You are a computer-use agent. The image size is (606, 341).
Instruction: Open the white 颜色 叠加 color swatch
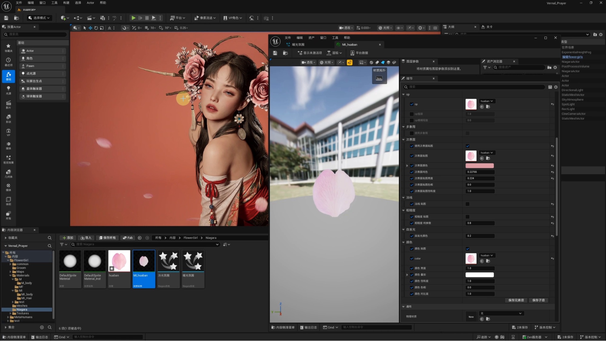(480, 275)
